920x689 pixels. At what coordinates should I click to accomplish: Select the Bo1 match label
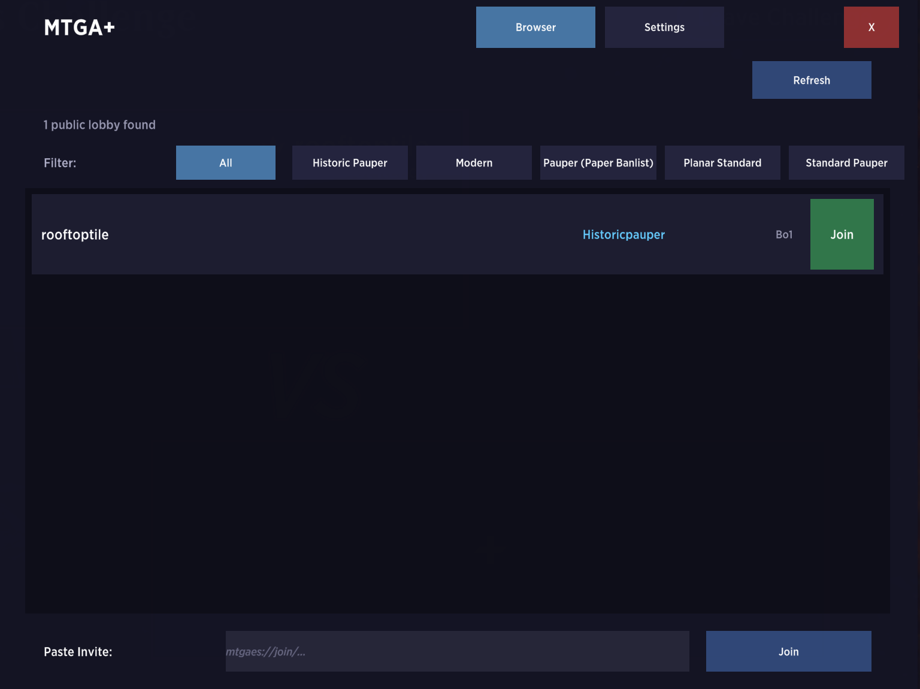783,234
